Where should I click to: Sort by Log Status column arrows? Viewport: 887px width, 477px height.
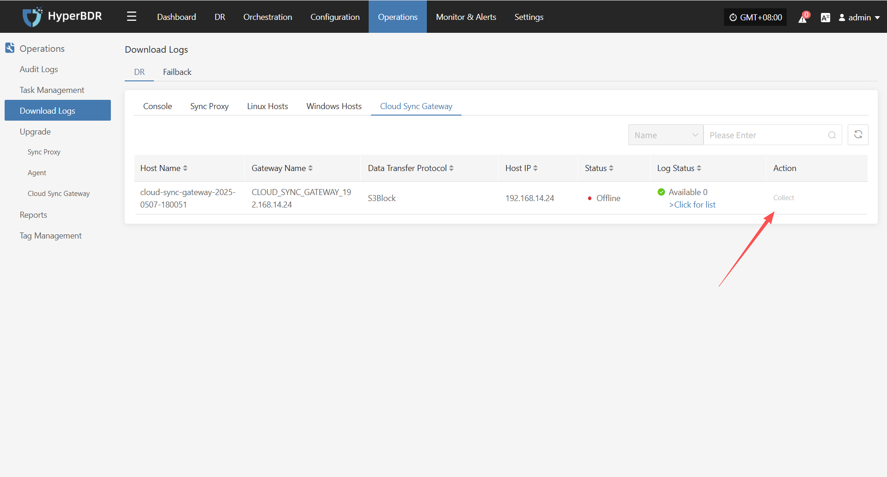pos(699,168)
